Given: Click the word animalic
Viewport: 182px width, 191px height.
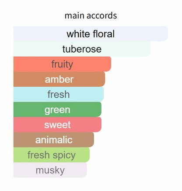Looking at the screenshot, I should coord(54,140).
